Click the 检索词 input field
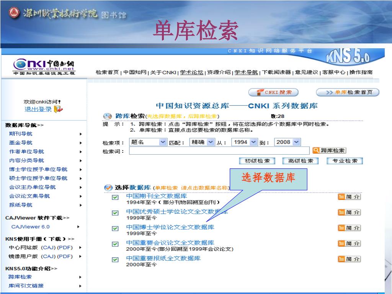The image size is (392, 294). point(219,150)
